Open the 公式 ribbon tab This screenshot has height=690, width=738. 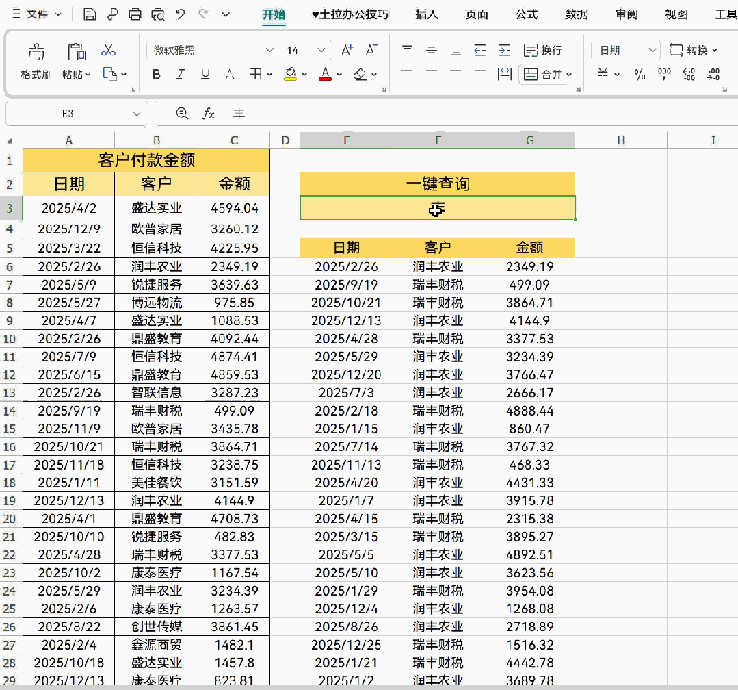tap(526, 14)
